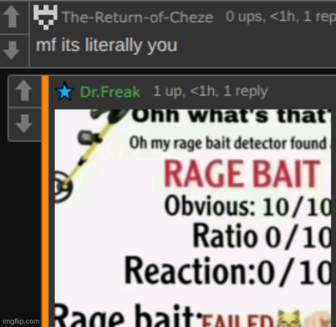Downvote Dr.Freak's rage bait reply
This screenshot has width=336, height=327.
[24, 123]
